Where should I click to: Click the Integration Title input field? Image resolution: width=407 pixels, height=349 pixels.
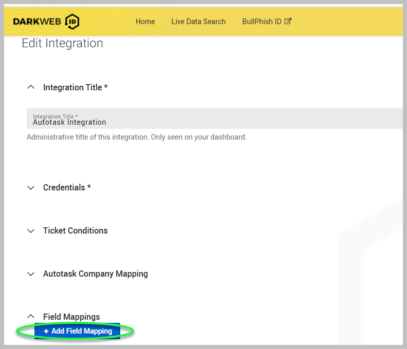(215, 119)
